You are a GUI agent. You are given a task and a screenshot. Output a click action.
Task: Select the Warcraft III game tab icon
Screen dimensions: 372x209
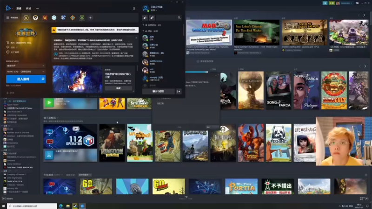click(x=45, y=18)
